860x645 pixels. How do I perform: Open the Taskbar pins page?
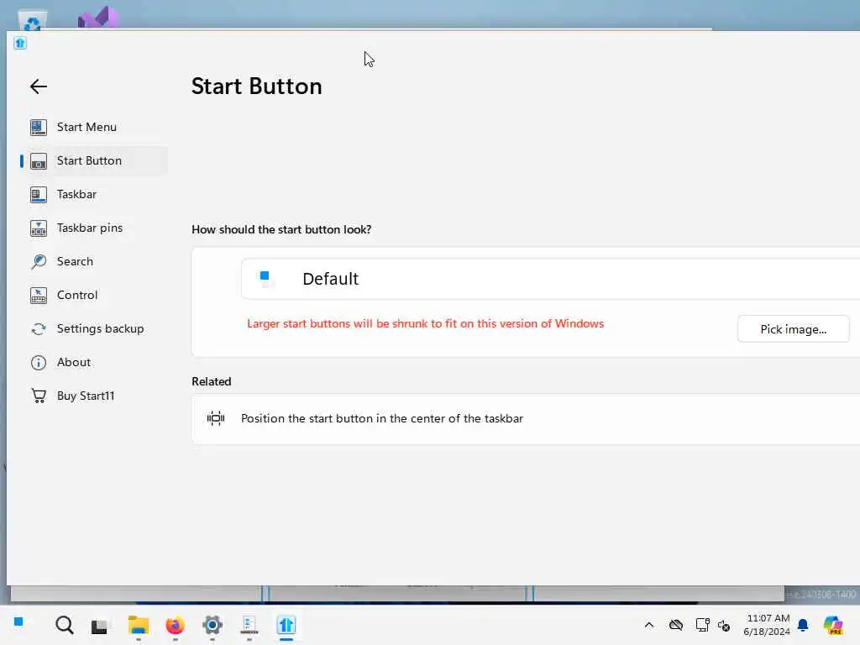coord(93,228)
